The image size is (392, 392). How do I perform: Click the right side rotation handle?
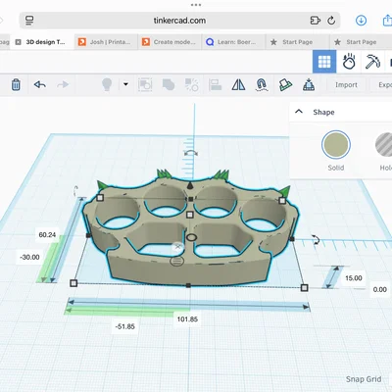(316, 240)
